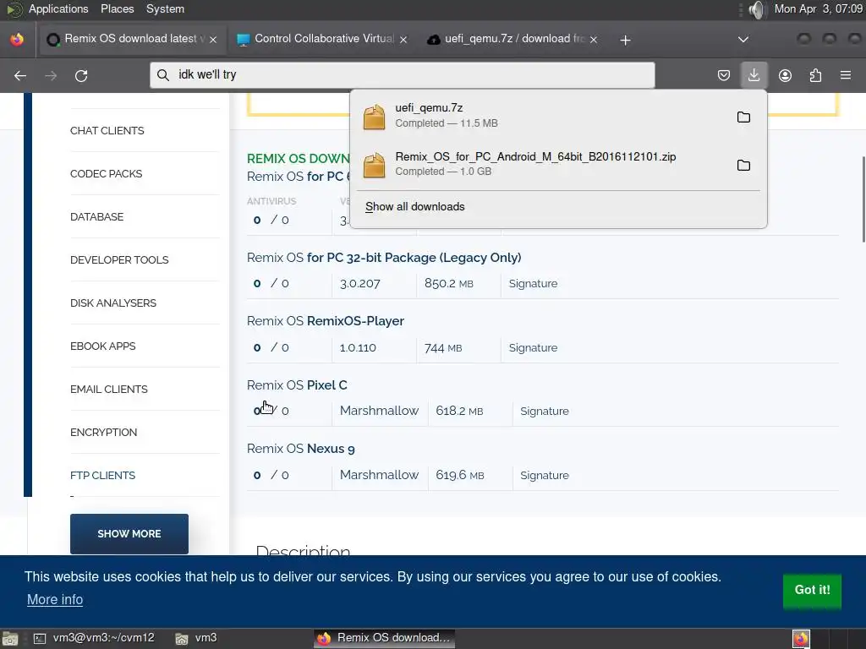866x649 pixels.
Task: Open the More info cookie link
Action: 55,599
